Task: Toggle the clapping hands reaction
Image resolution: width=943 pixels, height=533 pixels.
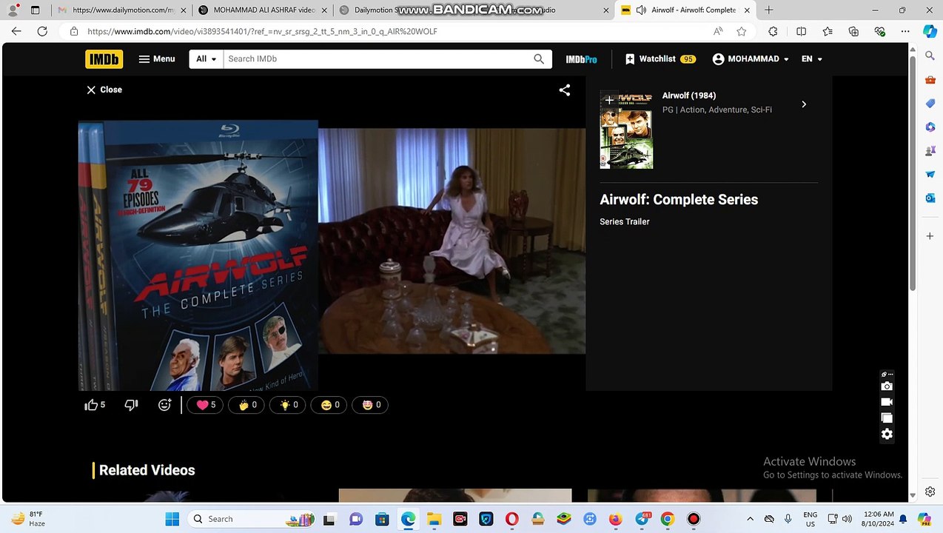Action: click(x=246, y=405)
